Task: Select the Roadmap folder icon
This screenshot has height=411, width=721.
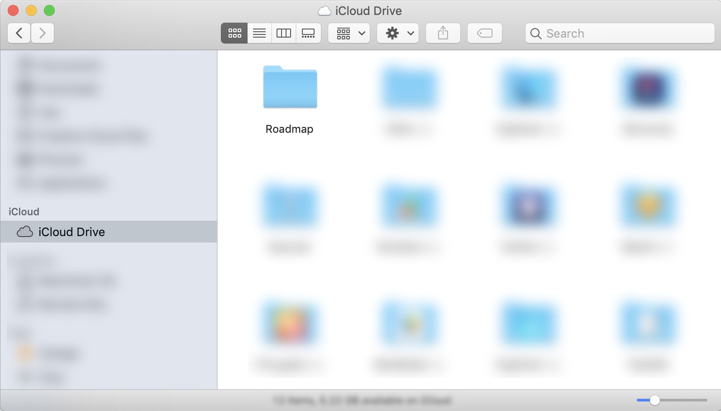Action: 290,87
